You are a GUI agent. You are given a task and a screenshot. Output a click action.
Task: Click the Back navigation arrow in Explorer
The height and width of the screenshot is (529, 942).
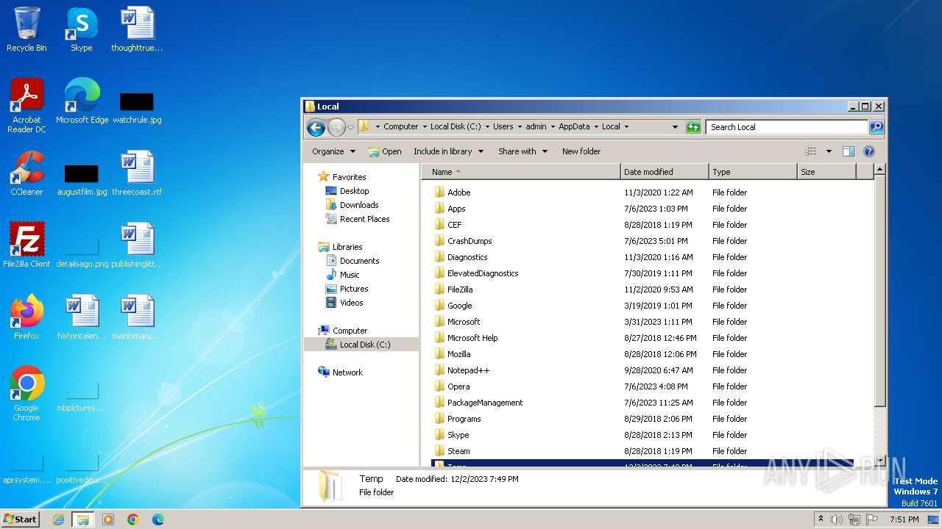[316, 127]
